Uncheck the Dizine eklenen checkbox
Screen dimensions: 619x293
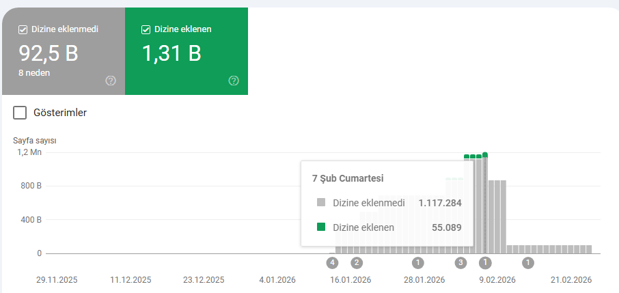coord(146,29)
